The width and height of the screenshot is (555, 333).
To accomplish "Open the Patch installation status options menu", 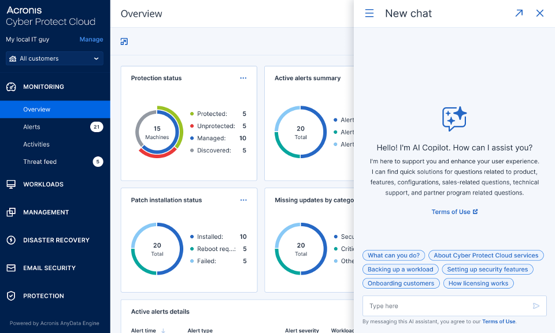I will 243,200.
